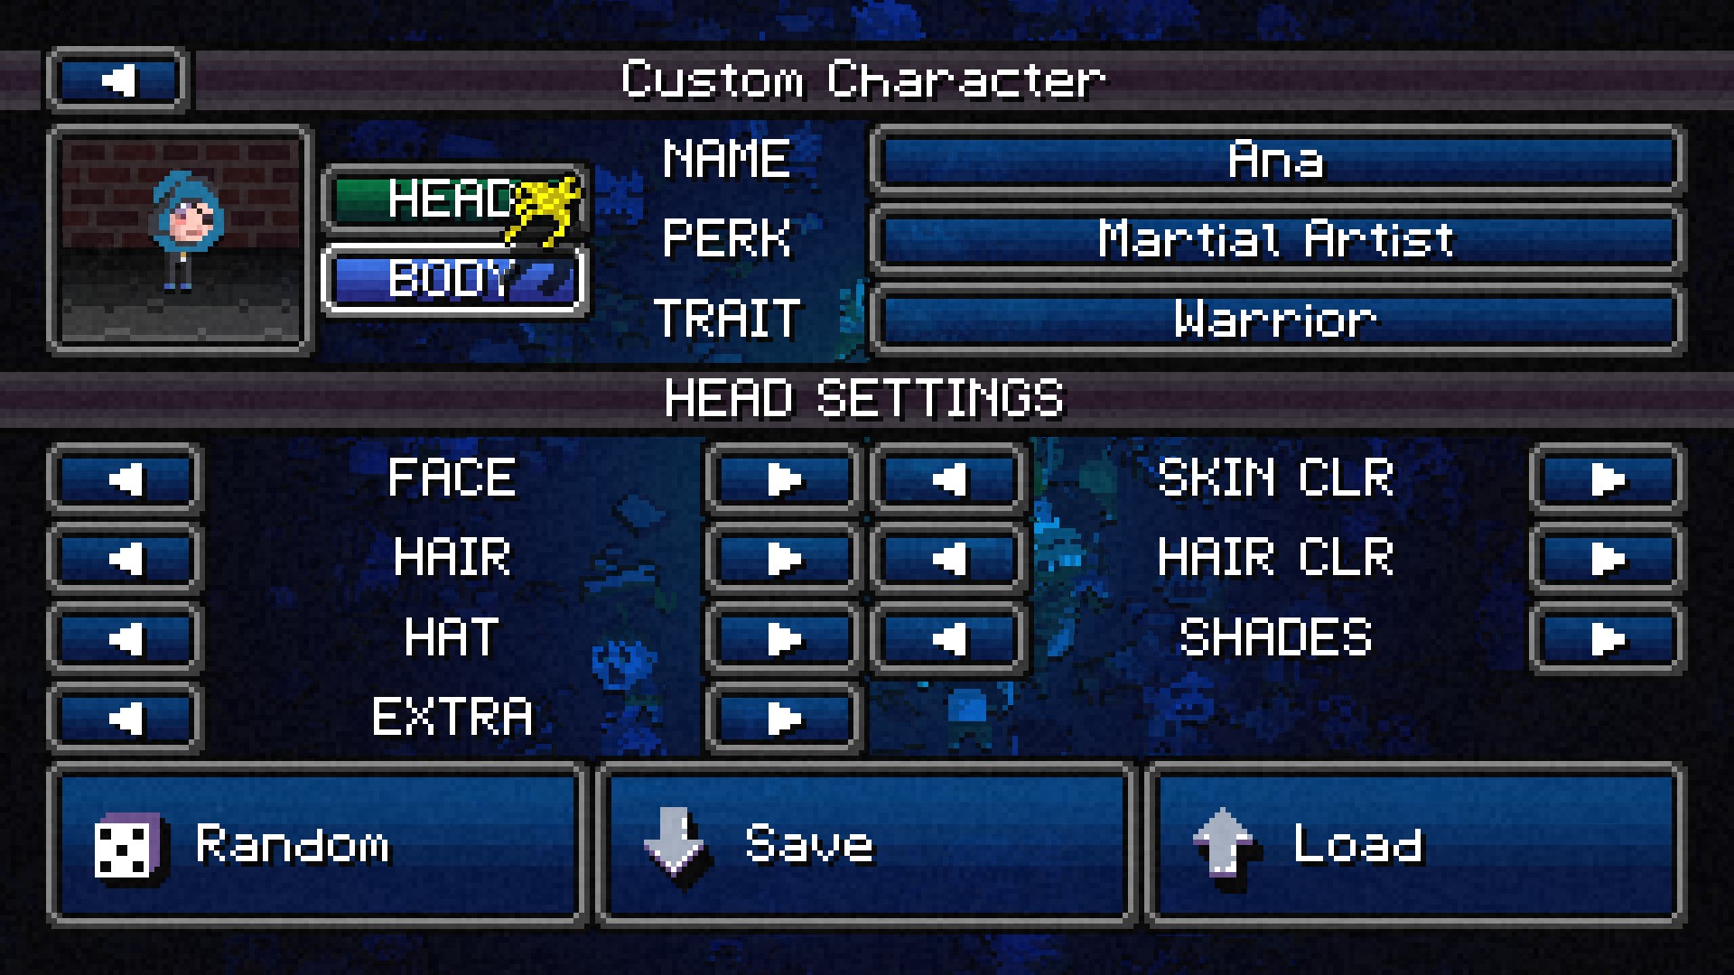Select previous EXTRA accessory
Screen dimensions: 1734x975
point(125,719)
